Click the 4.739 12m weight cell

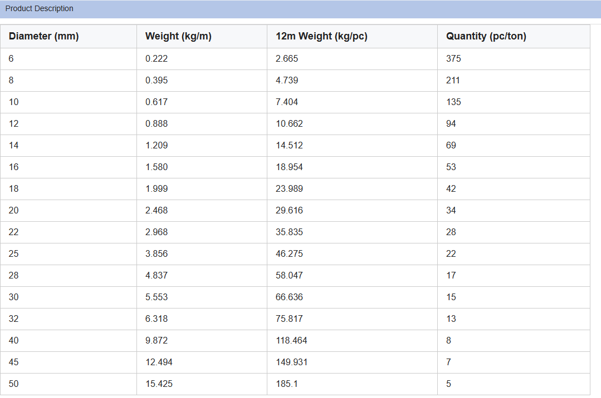click(287, 81)
